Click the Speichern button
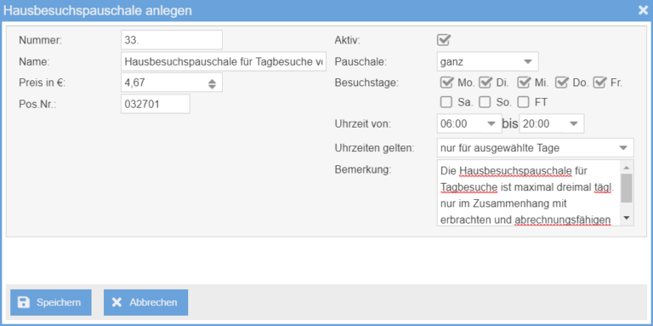This screenshot has width=653, height=326. (51, 302)
